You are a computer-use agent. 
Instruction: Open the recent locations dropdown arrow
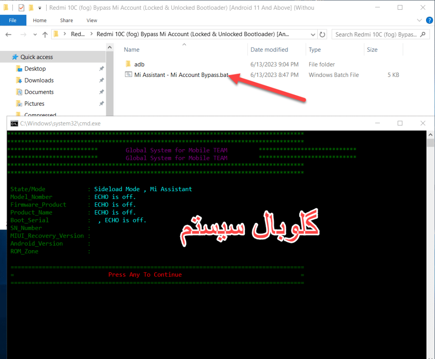click(35, 35)
